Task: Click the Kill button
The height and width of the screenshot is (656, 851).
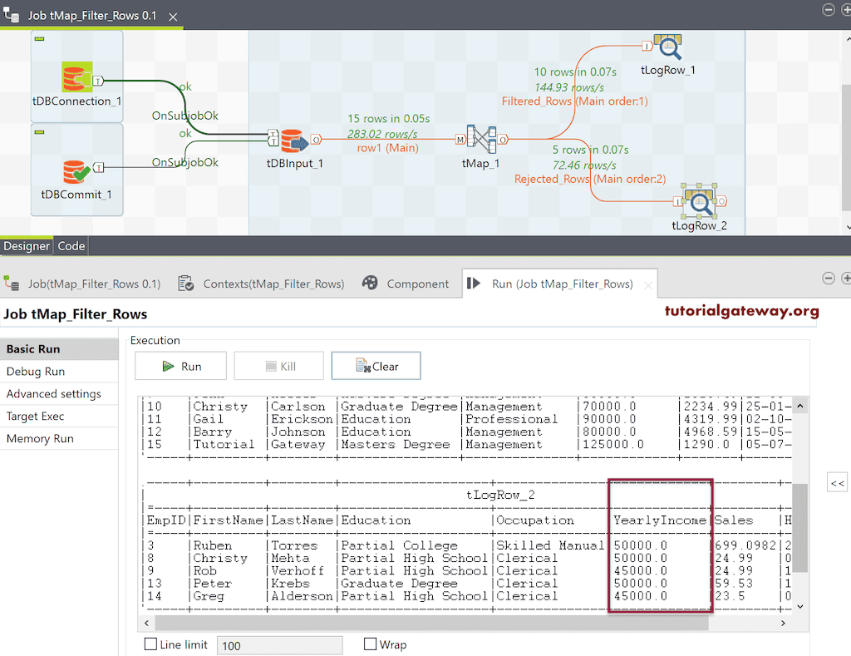Action: coord(278,365)
